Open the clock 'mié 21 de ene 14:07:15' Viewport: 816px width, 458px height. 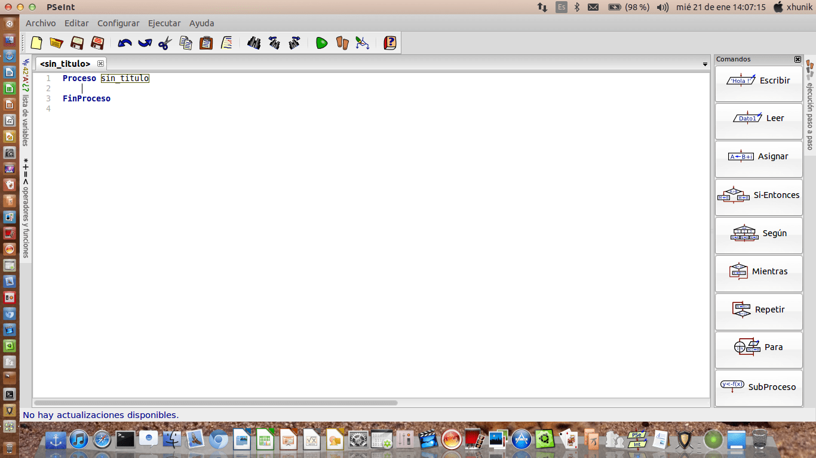pos(721,7)
